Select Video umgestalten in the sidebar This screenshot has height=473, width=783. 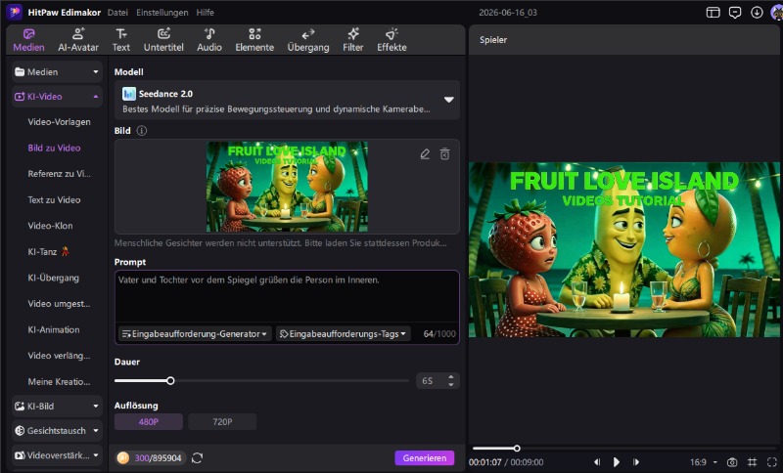tap(59, 304)
